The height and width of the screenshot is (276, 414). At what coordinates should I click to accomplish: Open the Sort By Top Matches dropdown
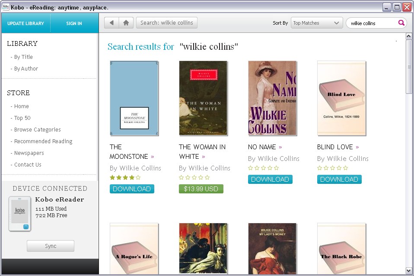317,22
